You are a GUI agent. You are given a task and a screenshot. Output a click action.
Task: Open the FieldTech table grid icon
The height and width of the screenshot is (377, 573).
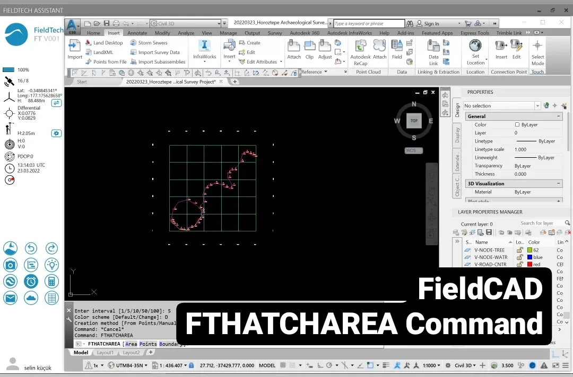tap(51, 298)
